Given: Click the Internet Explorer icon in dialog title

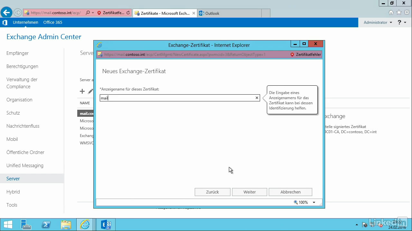Looking at the screenshot, I should point(99,45).
